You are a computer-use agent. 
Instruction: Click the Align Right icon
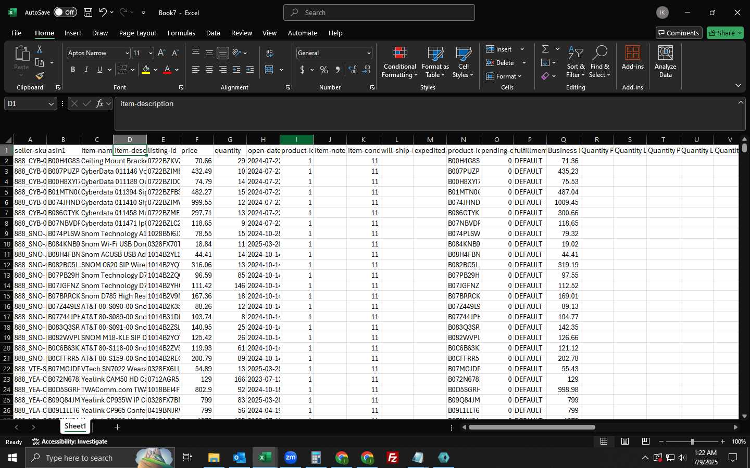tap(223, 70)
